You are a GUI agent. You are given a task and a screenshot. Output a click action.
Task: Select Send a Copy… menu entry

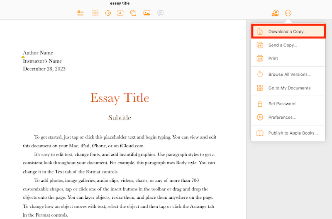click(282, 45)
